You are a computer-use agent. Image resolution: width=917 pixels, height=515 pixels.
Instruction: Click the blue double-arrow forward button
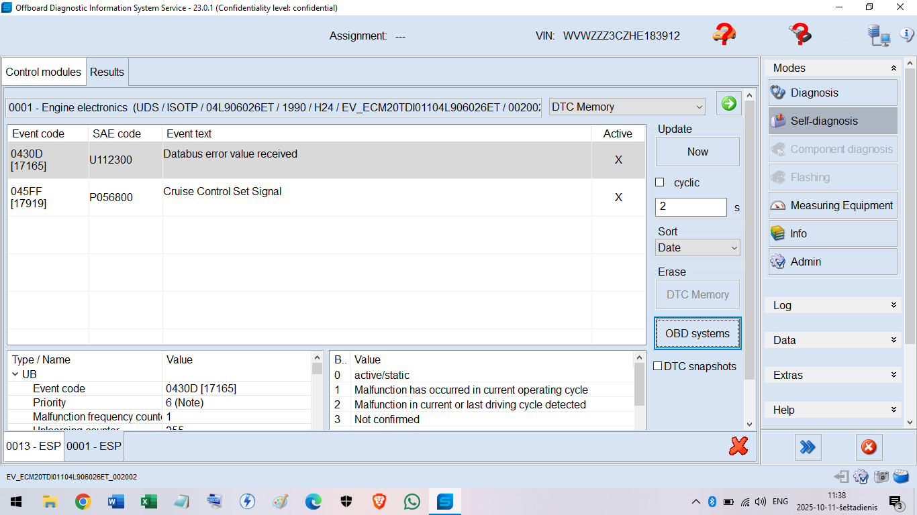pyautogui.click(x=808, y=447)
